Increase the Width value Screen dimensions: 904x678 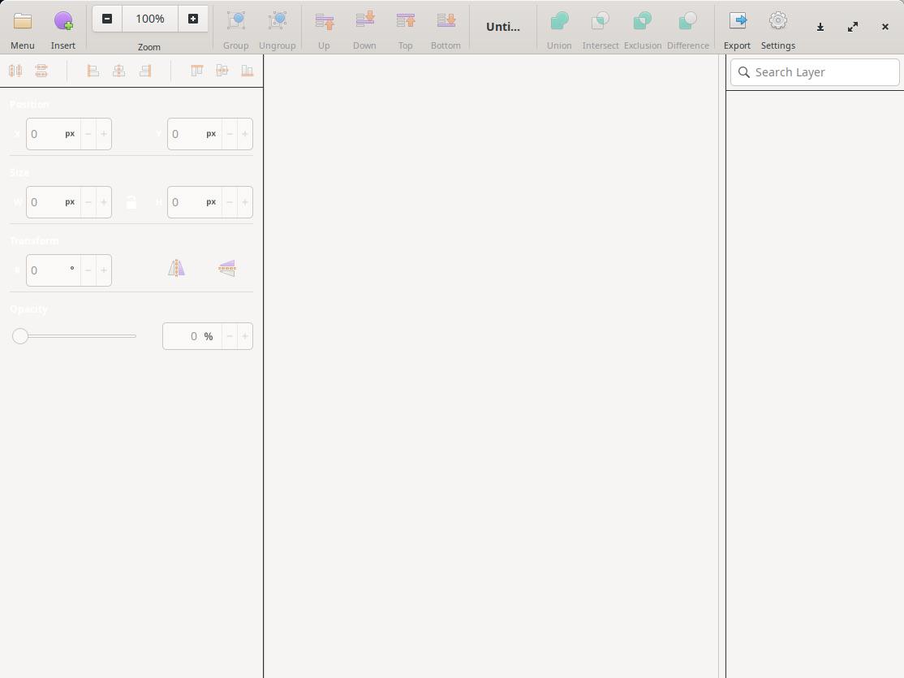[104, 202]
